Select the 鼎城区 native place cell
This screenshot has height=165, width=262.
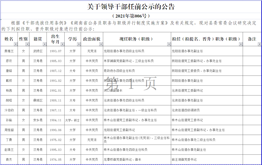(x=38, y=100)
